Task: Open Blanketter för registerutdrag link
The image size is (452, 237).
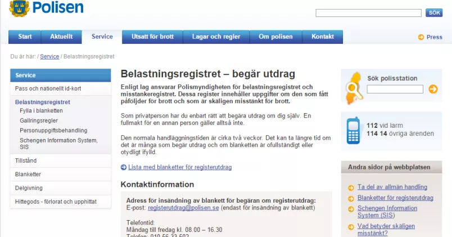Action: tap(395, 198)
